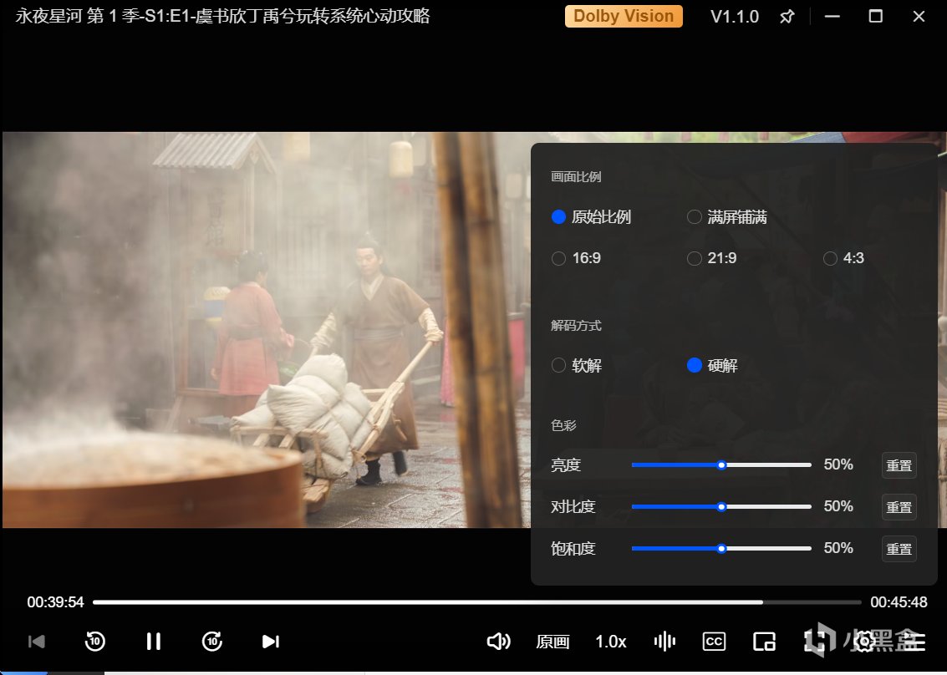Maximize the player window

point(876,17)
